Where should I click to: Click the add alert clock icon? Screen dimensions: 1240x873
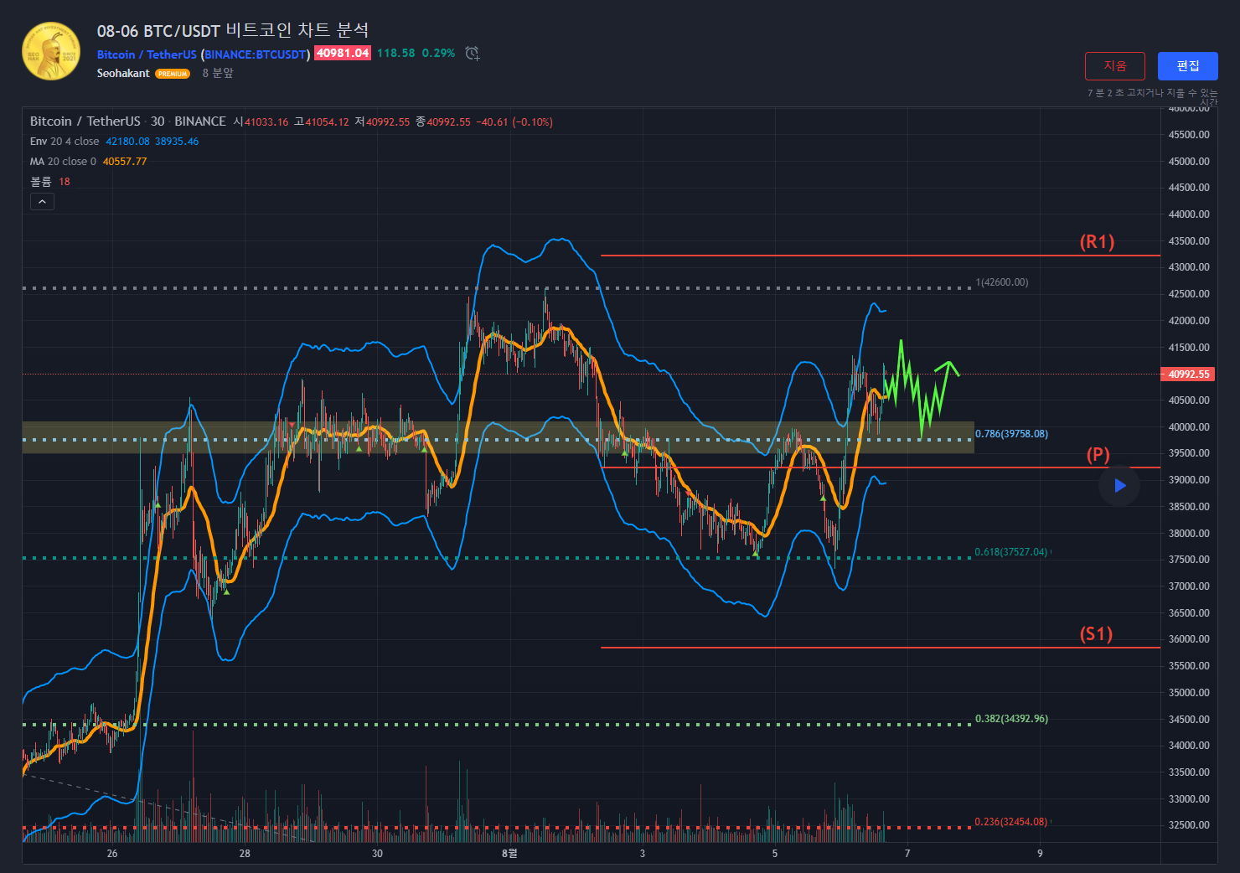point(473,54)
